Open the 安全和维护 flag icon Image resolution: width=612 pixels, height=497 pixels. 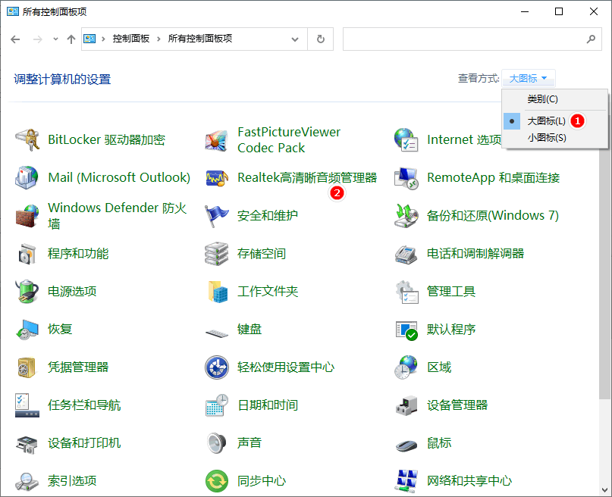(217, 216)
